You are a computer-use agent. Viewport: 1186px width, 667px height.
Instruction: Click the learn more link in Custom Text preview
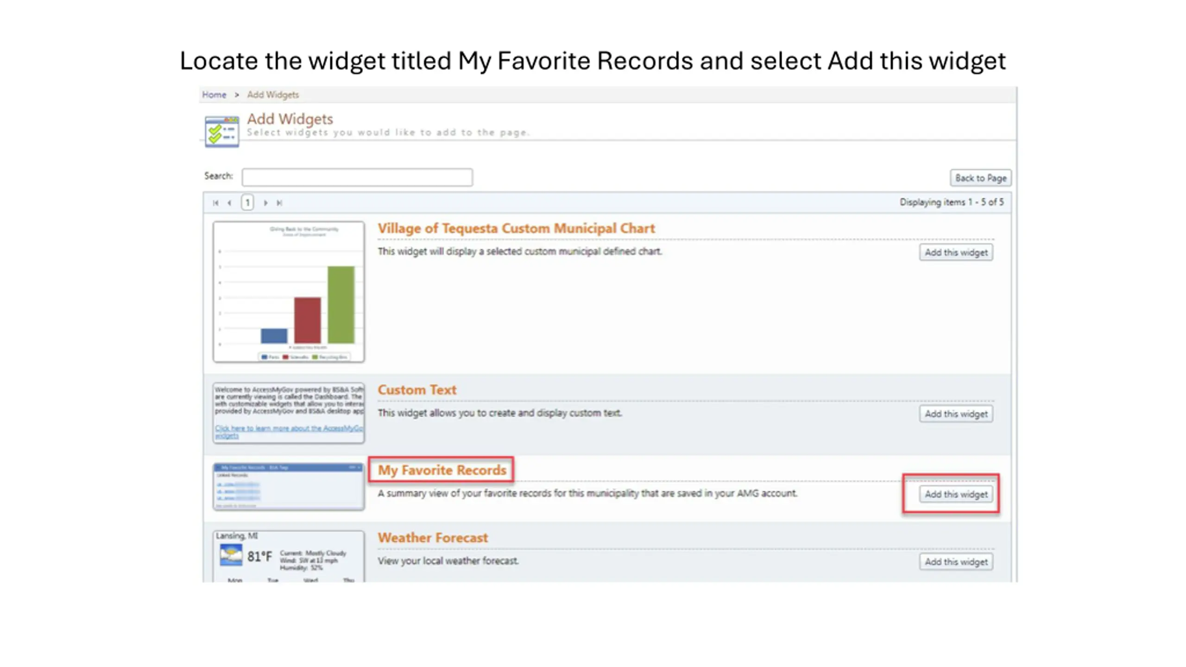[x=289, y=432]
